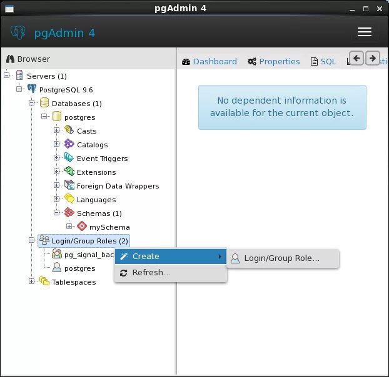Expand the mySchema node

[x=69, y=226]
